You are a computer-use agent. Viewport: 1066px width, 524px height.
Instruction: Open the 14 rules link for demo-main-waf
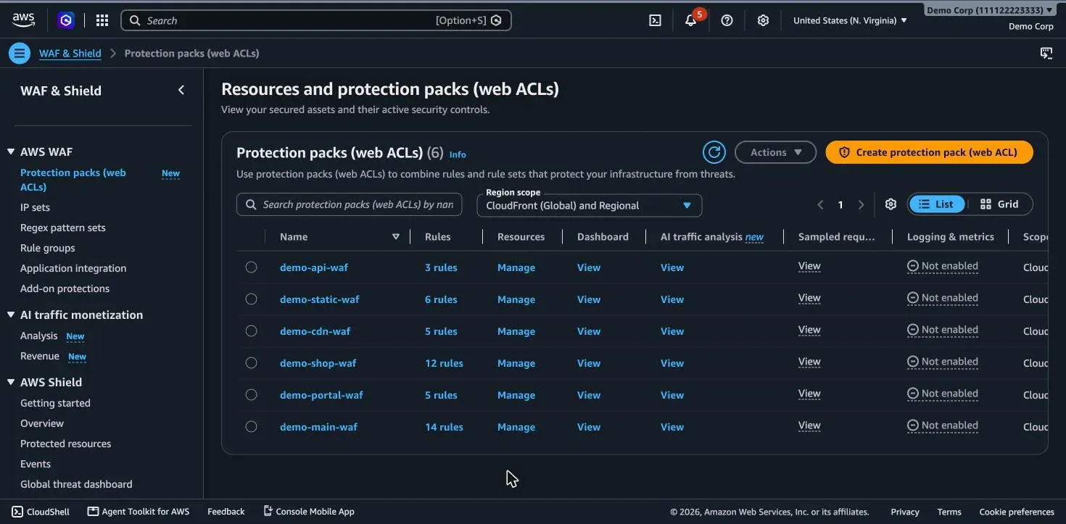click(444, 427)
